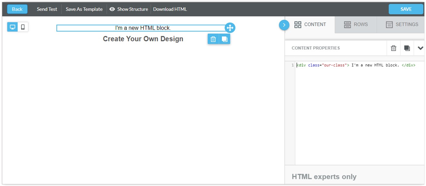Collapse the sidebar with the round arrow button
This screenshot has width=426, height=186.
click(284, 25)
